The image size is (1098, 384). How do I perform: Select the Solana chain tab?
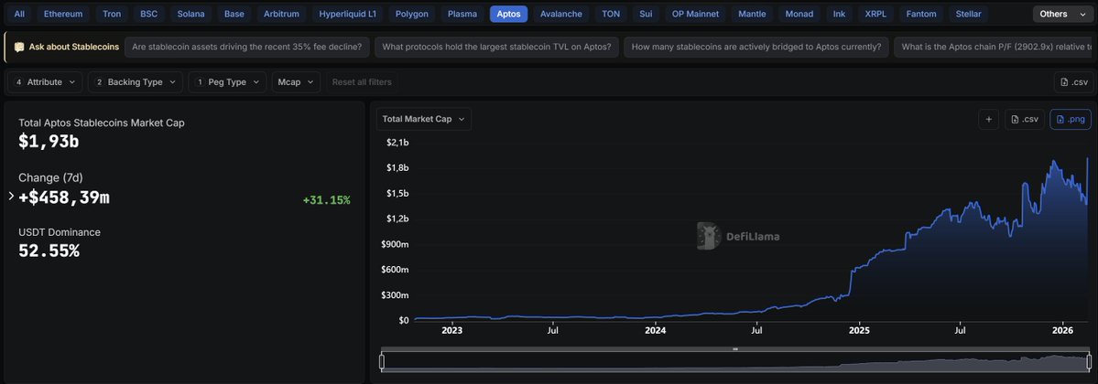tap(191, 14)
